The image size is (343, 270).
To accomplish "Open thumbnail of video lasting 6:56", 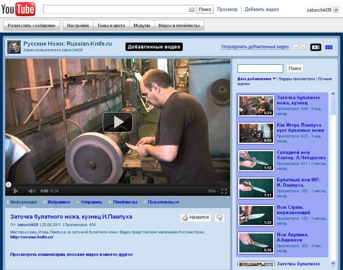I will (x=256, y=133).
